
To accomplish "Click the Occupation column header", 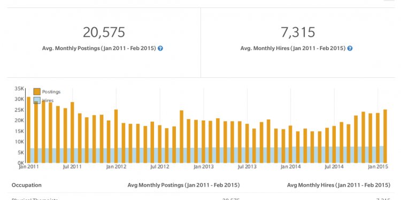I will 27,185.
